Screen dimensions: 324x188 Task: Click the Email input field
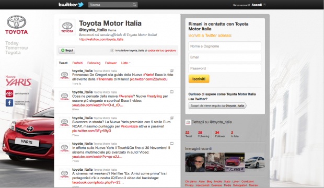pos(225,57)
